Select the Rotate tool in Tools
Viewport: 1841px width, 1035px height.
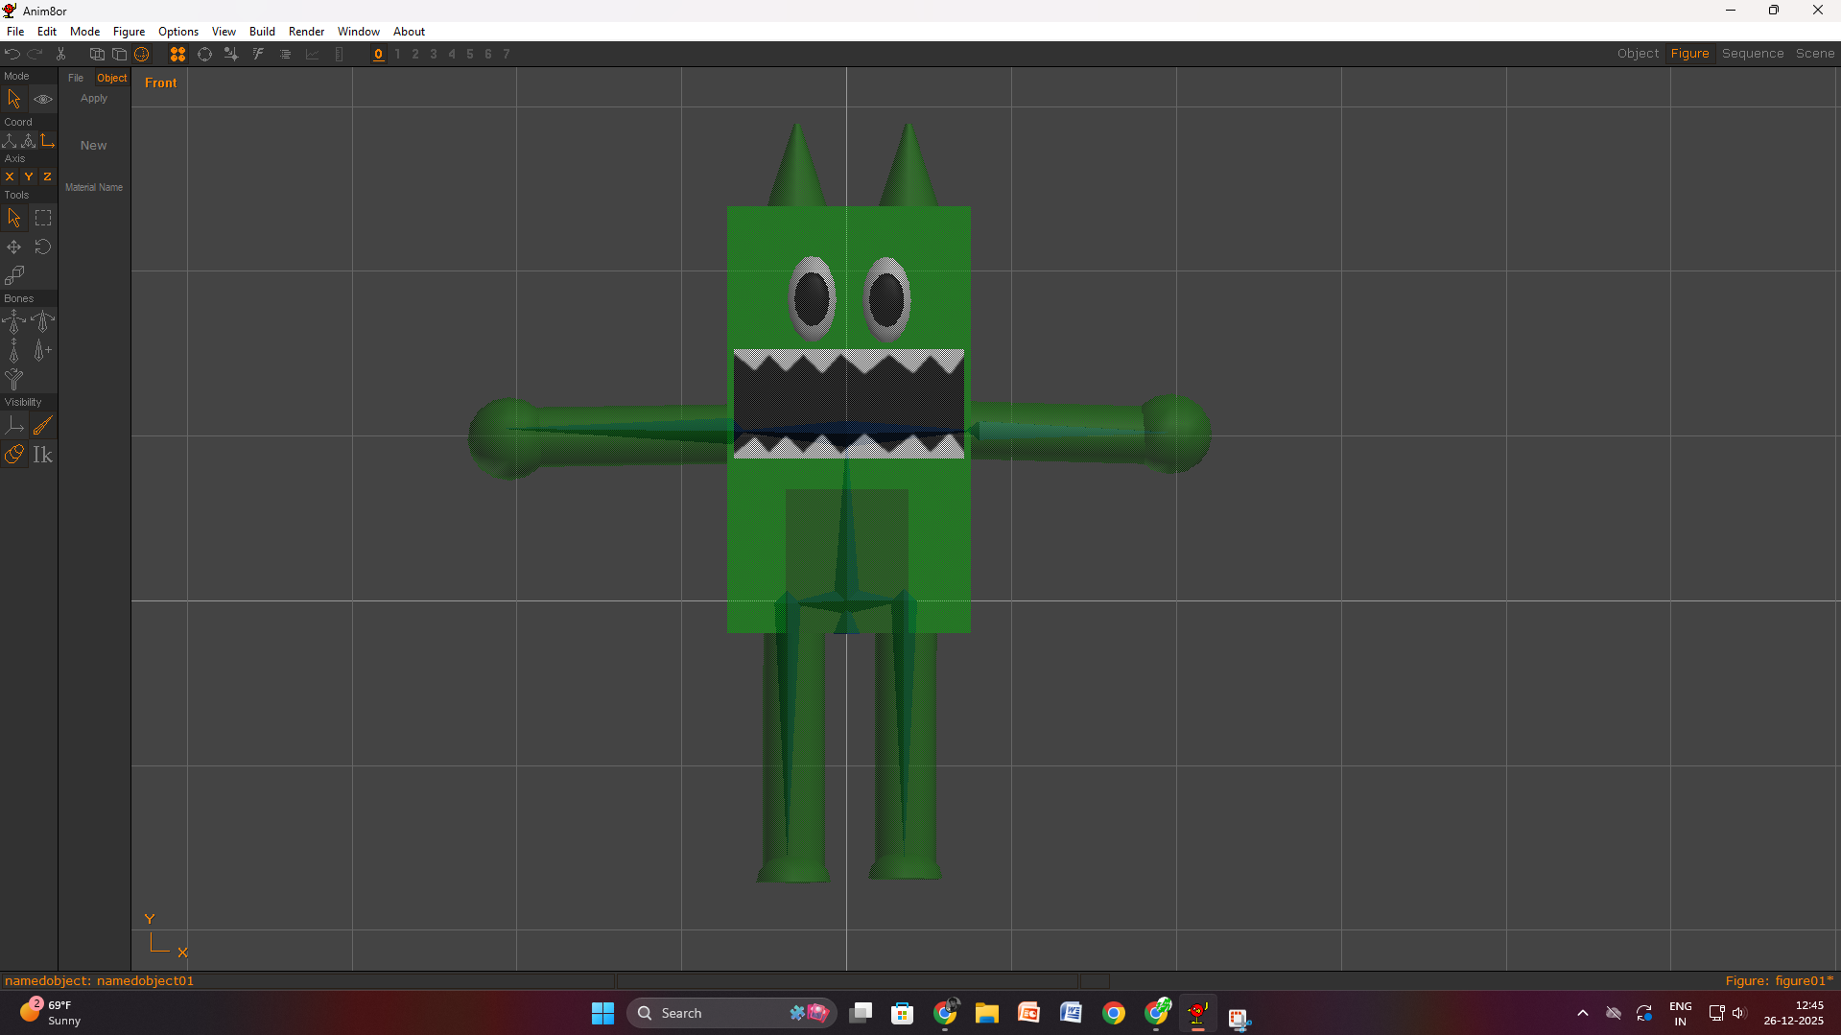pos(42,247)
